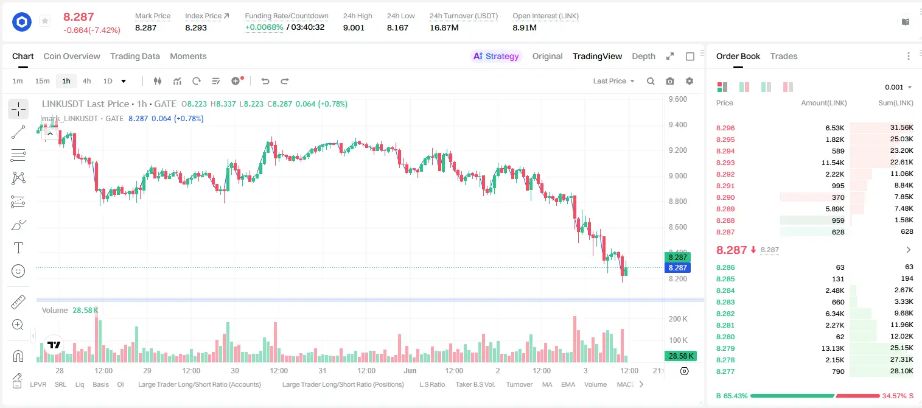
Task: Open the Last Price dropdown
Action: pos(614,81)
